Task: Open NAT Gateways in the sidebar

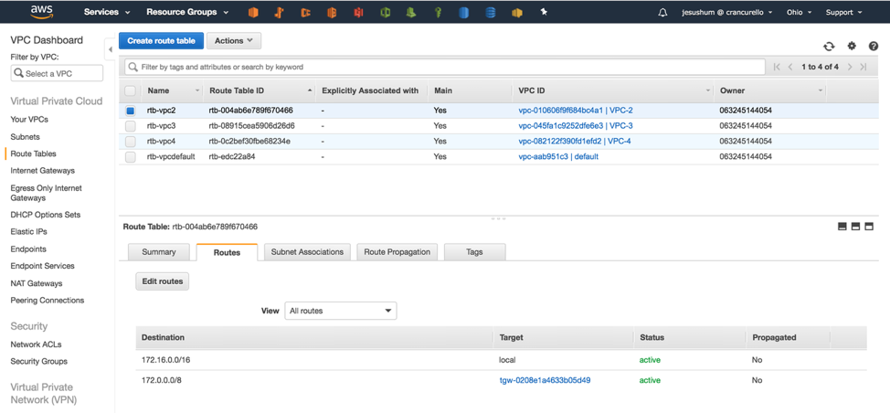Action: pos(37,283)
